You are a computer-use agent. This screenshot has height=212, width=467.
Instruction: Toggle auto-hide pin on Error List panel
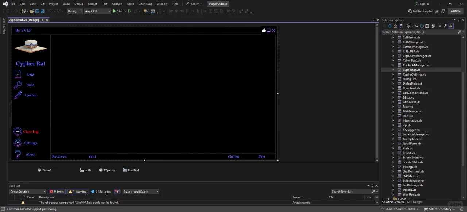[x=373, y=186]
